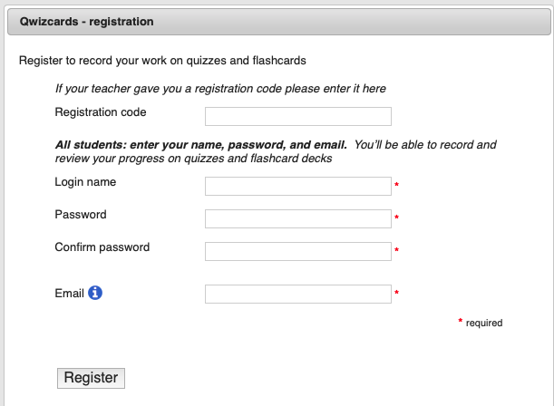Image resolution: width=554 pixels, height=406 pixels.
Task: Click the blue info icon beside Email
Action: (x=95, y=293)
